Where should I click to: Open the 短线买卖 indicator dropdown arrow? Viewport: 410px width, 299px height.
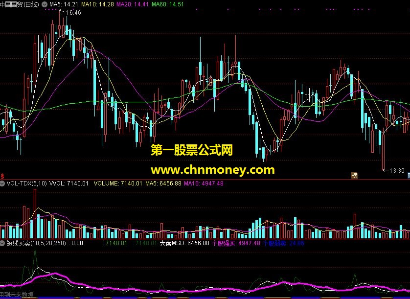tap(3, 243)
